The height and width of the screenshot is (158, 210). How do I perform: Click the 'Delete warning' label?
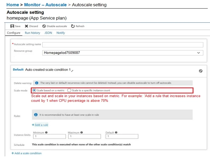click(x=23, y=83)
